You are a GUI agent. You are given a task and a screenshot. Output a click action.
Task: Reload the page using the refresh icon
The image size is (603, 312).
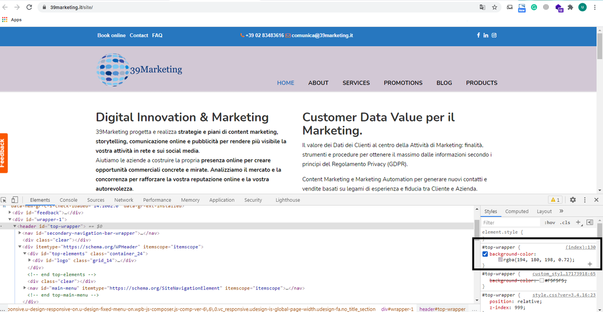coord(29,8)
